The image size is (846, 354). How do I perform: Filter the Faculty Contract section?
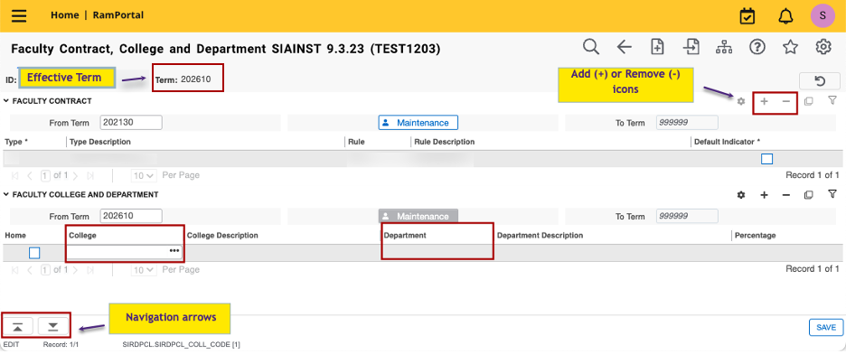pyautogui.click(x=832, y=100)
